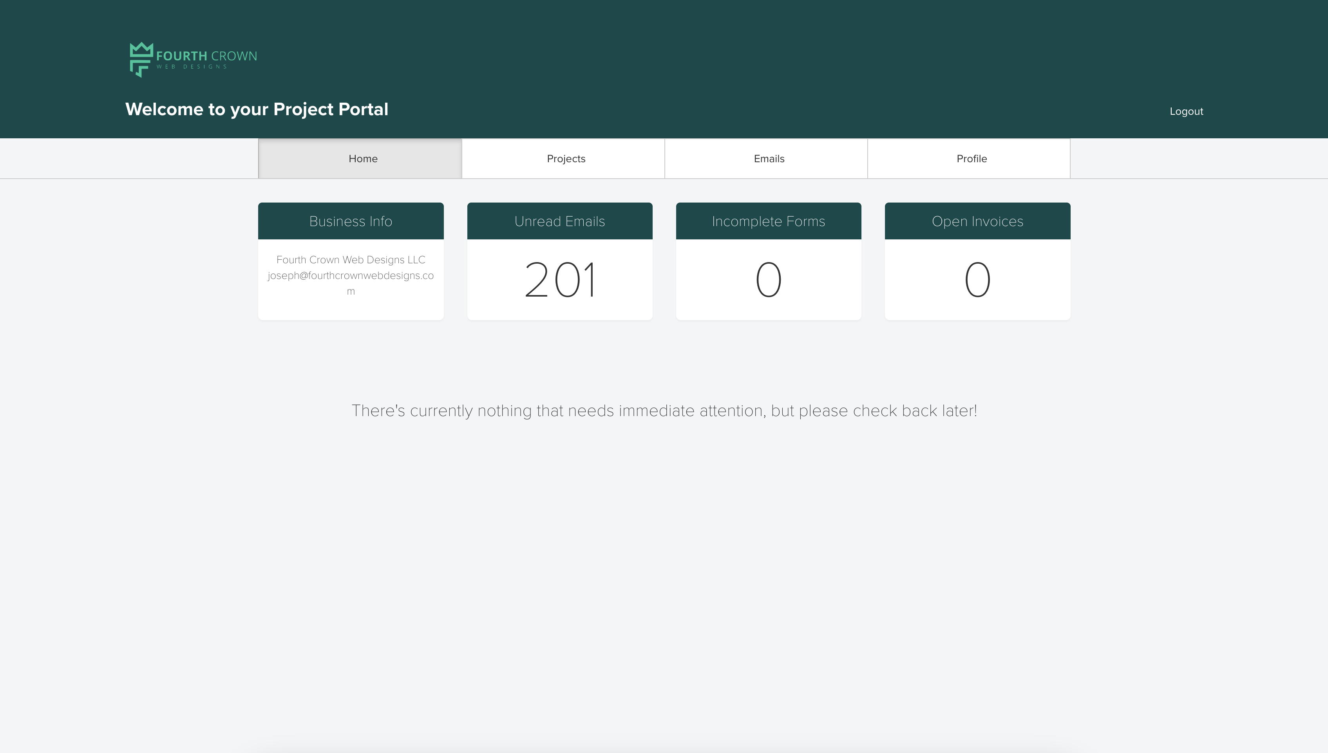This screenshot has width=1328, height=753.
Task: Click the Business Info card header
Action: 351,221
